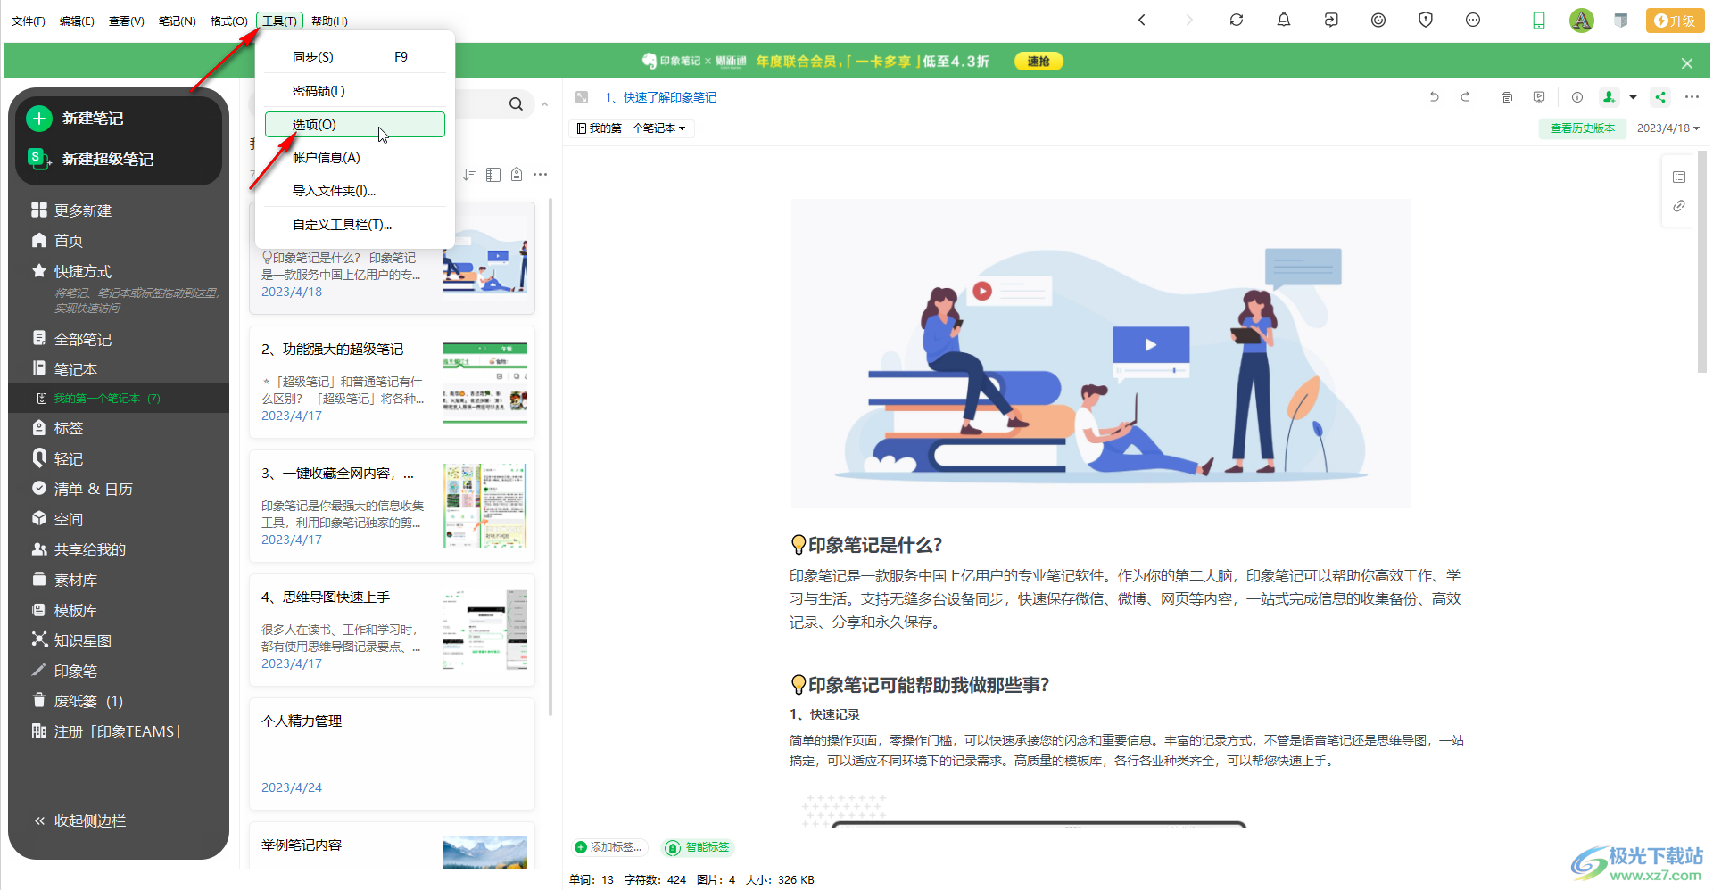
Task: Click the sort order icon in note list
Action: click(x=469, y=174)
